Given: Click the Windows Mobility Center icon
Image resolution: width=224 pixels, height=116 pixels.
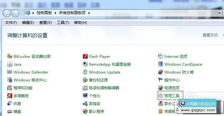Looking at the screenshot, I should pyautogui.click(x=9, y=80).
